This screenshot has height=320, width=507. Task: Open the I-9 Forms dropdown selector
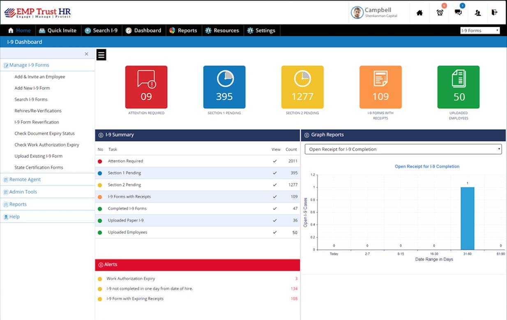(480, 30)
